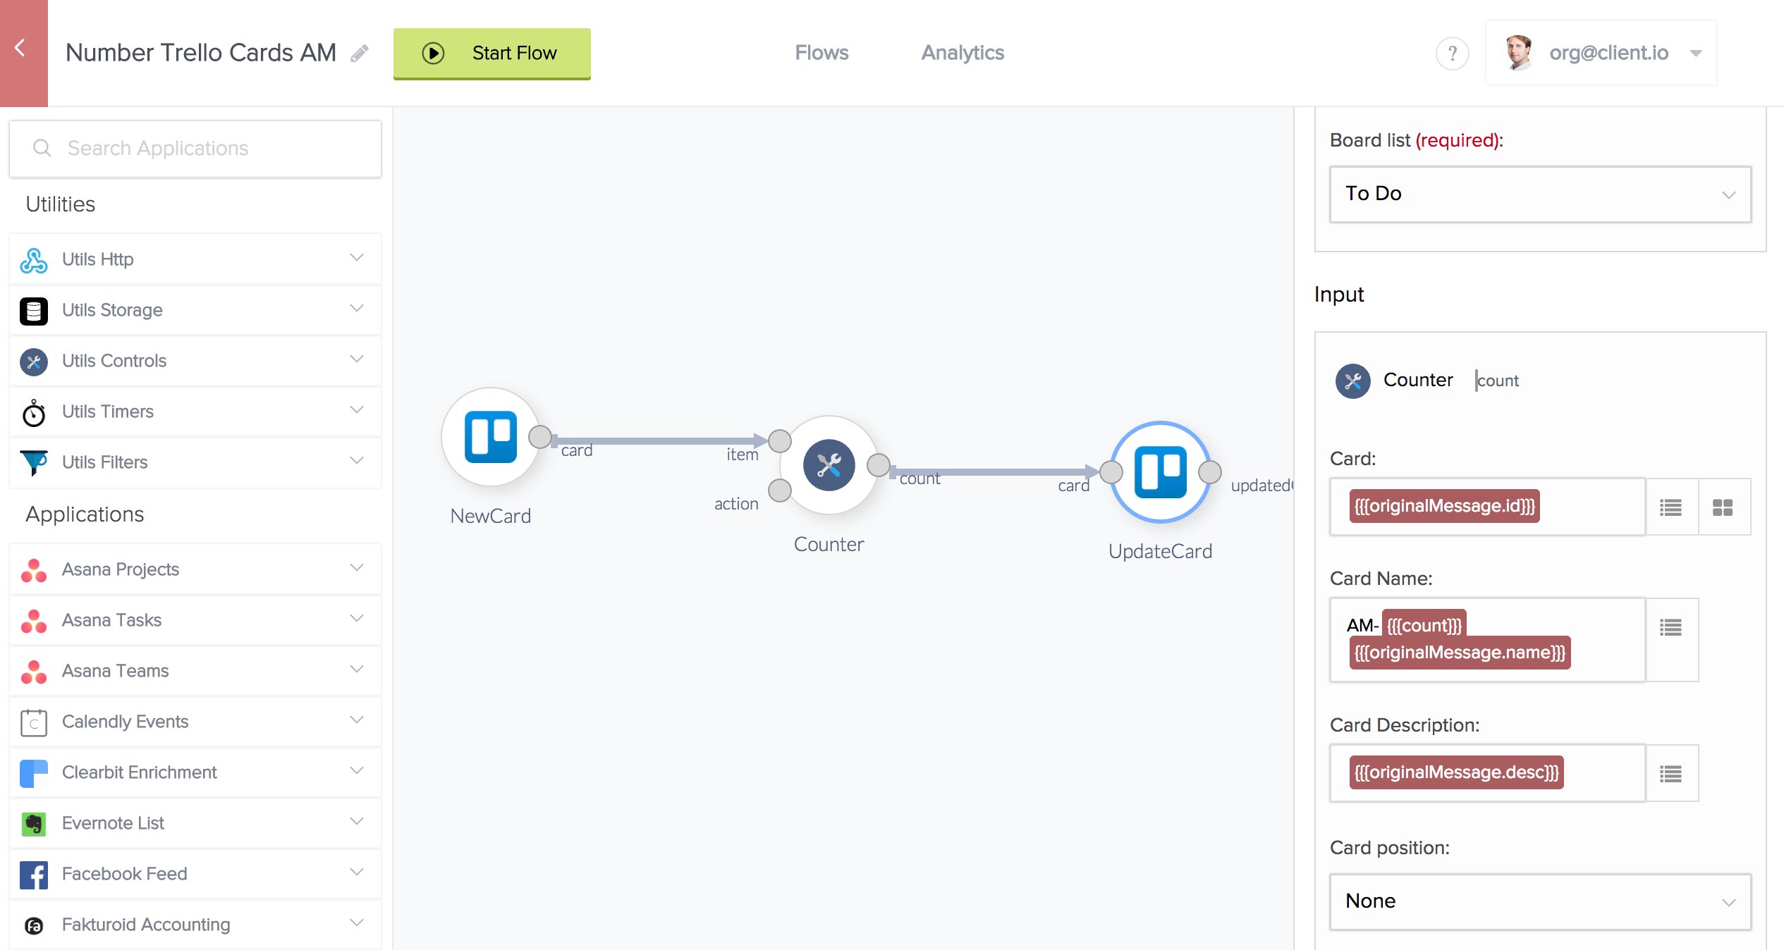This screenshot has width=1784, height=950.
Task: Open grid view for Card field
Action: point(1723,507)
